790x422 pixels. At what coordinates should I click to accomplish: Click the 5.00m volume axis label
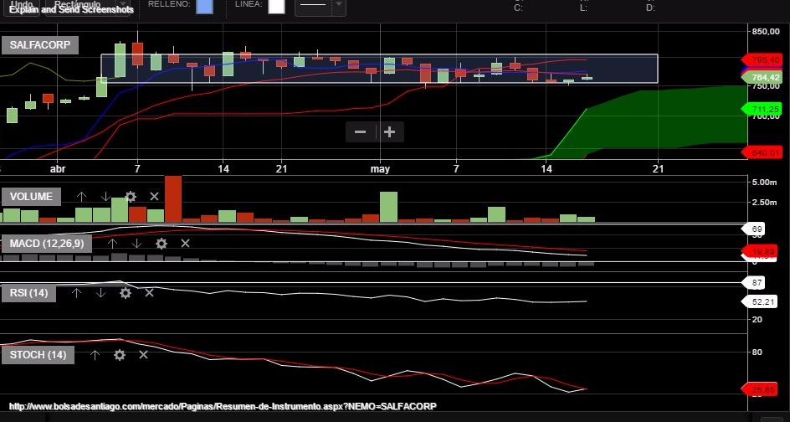click(x=765, y=182)
